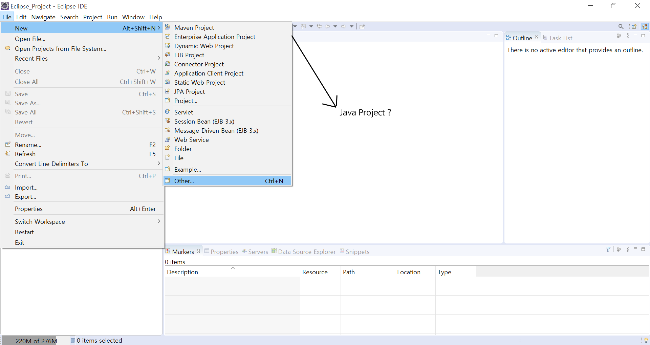Maximize the Markers panel
The height and width of the screenshot is (345, 650).
coord(643,249)
